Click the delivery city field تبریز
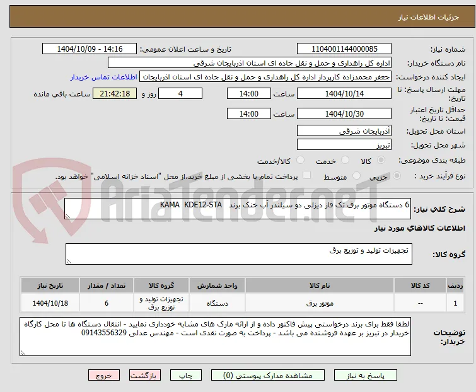The height and width of the screenshot is (392, 476). coord(344,145)
